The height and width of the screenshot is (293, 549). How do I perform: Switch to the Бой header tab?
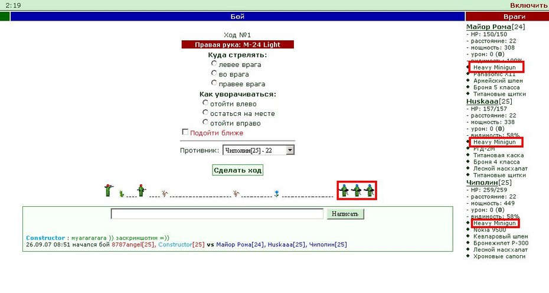pos(237,17)
